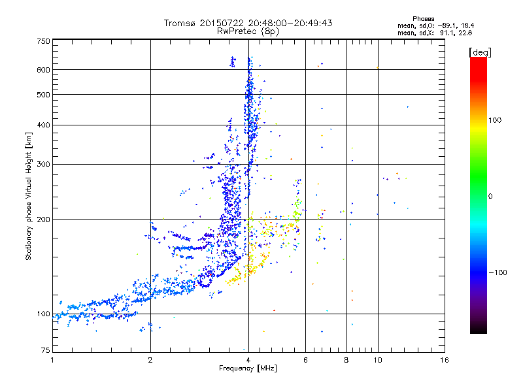Click the '[deg]' colorbar unit label
The width and height of the screenshot is (523, 392).
coord(480,53)
